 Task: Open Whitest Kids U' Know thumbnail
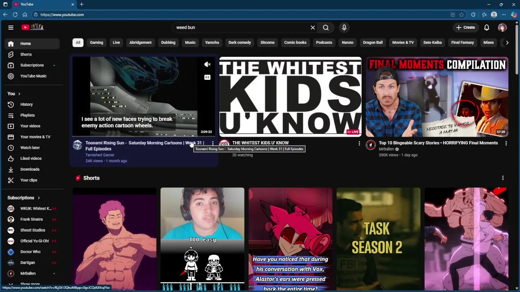(290, 97)
